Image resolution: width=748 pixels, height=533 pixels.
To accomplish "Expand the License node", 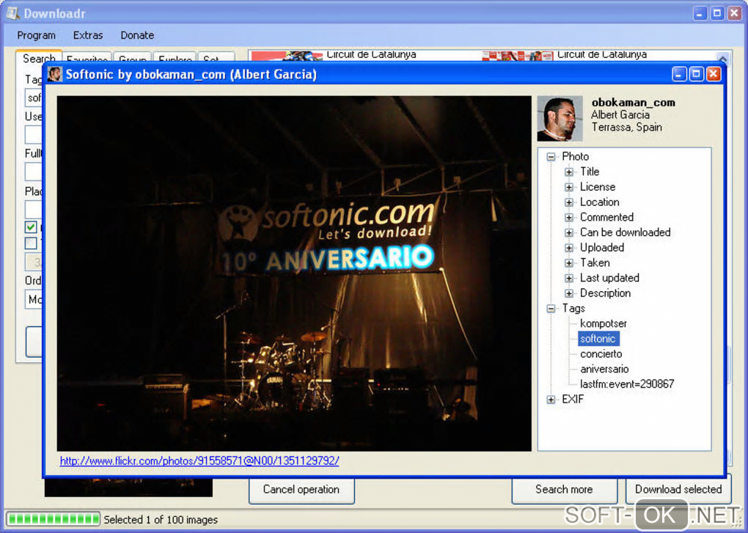I will pos(568,187).
